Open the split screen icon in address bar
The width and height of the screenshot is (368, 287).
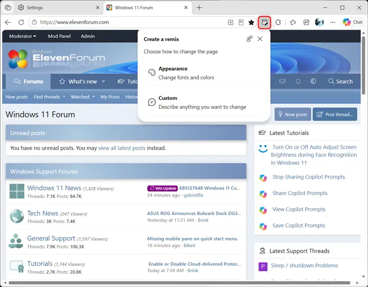(x=231, y=22)
